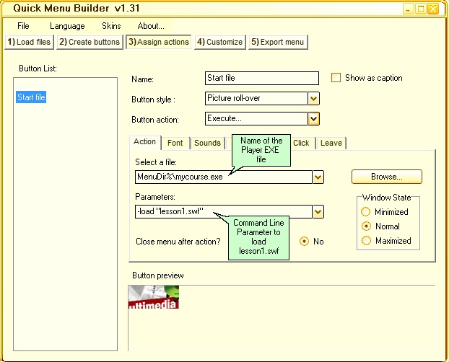Viewport: 449px width, 362px height.
Task: Go to step 4 Customize
Action: (219, 42)
